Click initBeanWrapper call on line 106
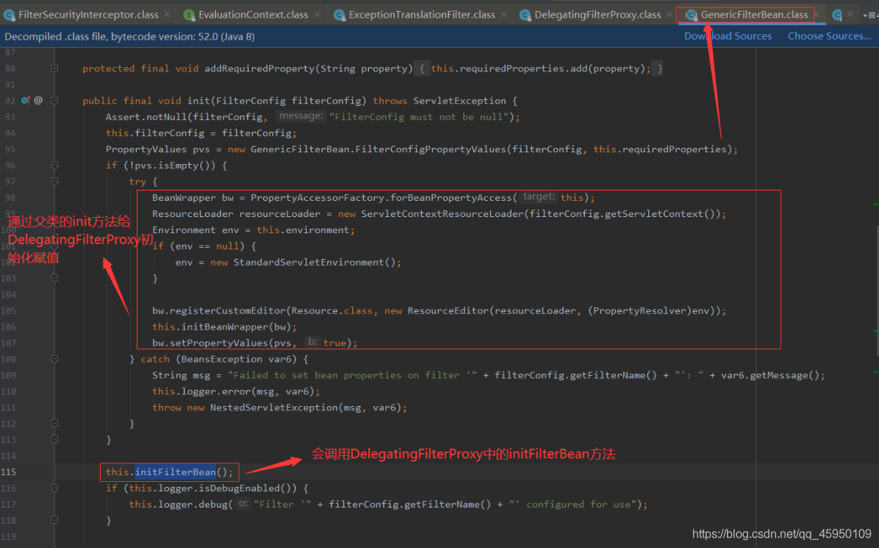879x548 pixels. coord(224,327)
